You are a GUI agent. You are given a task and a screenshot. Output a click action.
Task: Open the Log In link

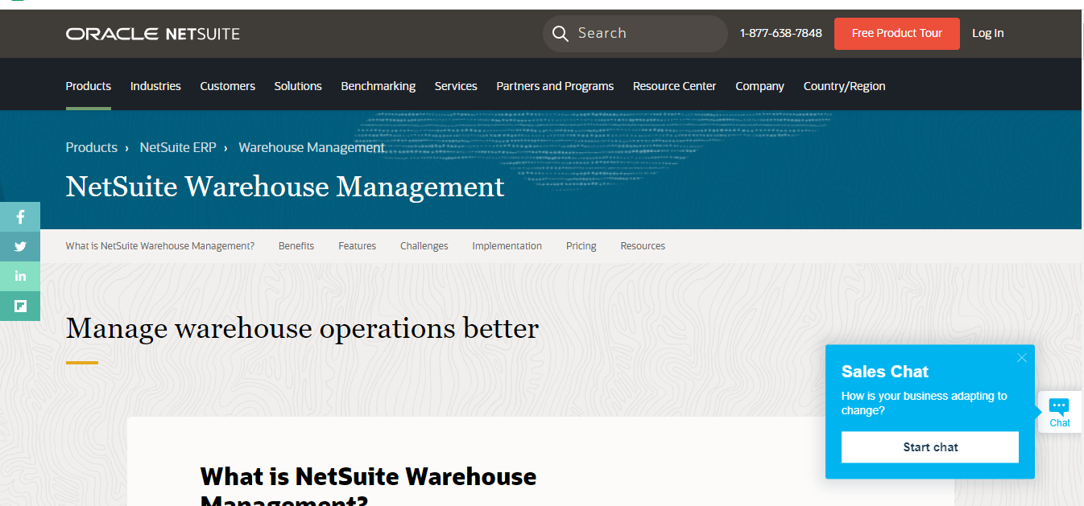[987, 34]
